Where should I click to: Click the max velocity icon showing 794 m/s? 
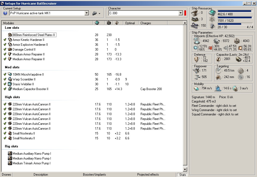[196, 88]
